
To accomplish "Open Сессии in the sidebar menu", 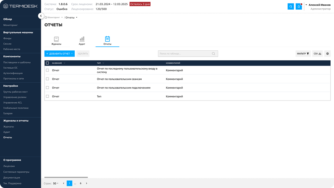I will (7, 44).
